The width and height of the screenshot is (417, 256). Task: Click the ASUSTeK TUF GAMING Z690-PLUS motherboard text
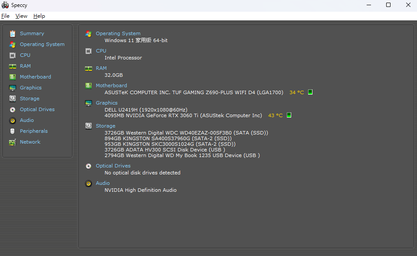click(x=194, y=92)
